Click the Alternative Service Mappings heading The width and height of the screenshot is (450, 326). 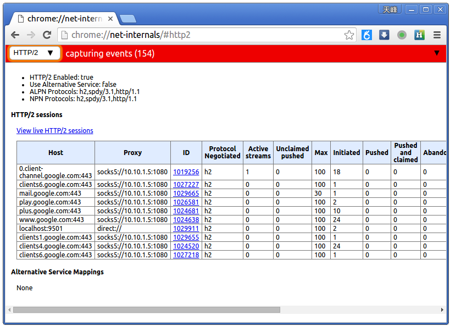click(57, 272)
